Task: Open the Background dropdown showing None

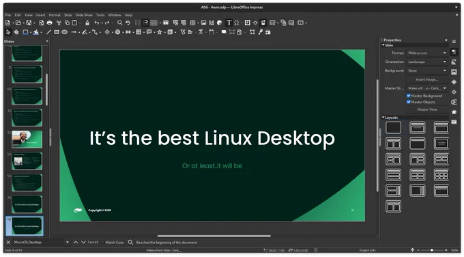Action: point(426,70)
